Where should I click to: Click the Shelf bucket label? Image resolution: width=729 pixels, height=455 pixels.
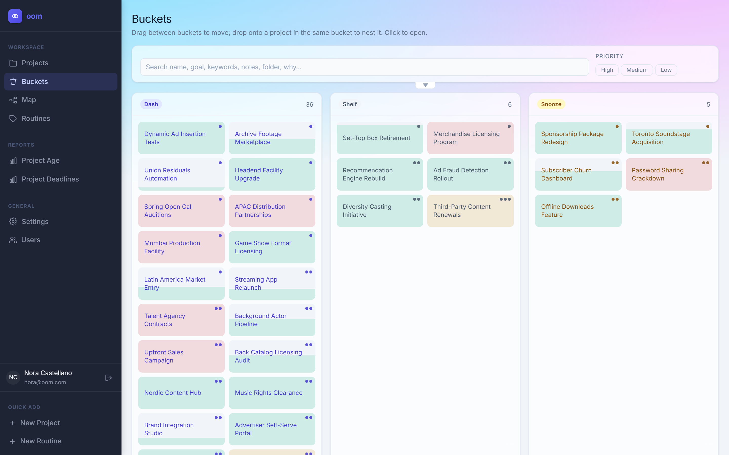[x=349, y=104]
